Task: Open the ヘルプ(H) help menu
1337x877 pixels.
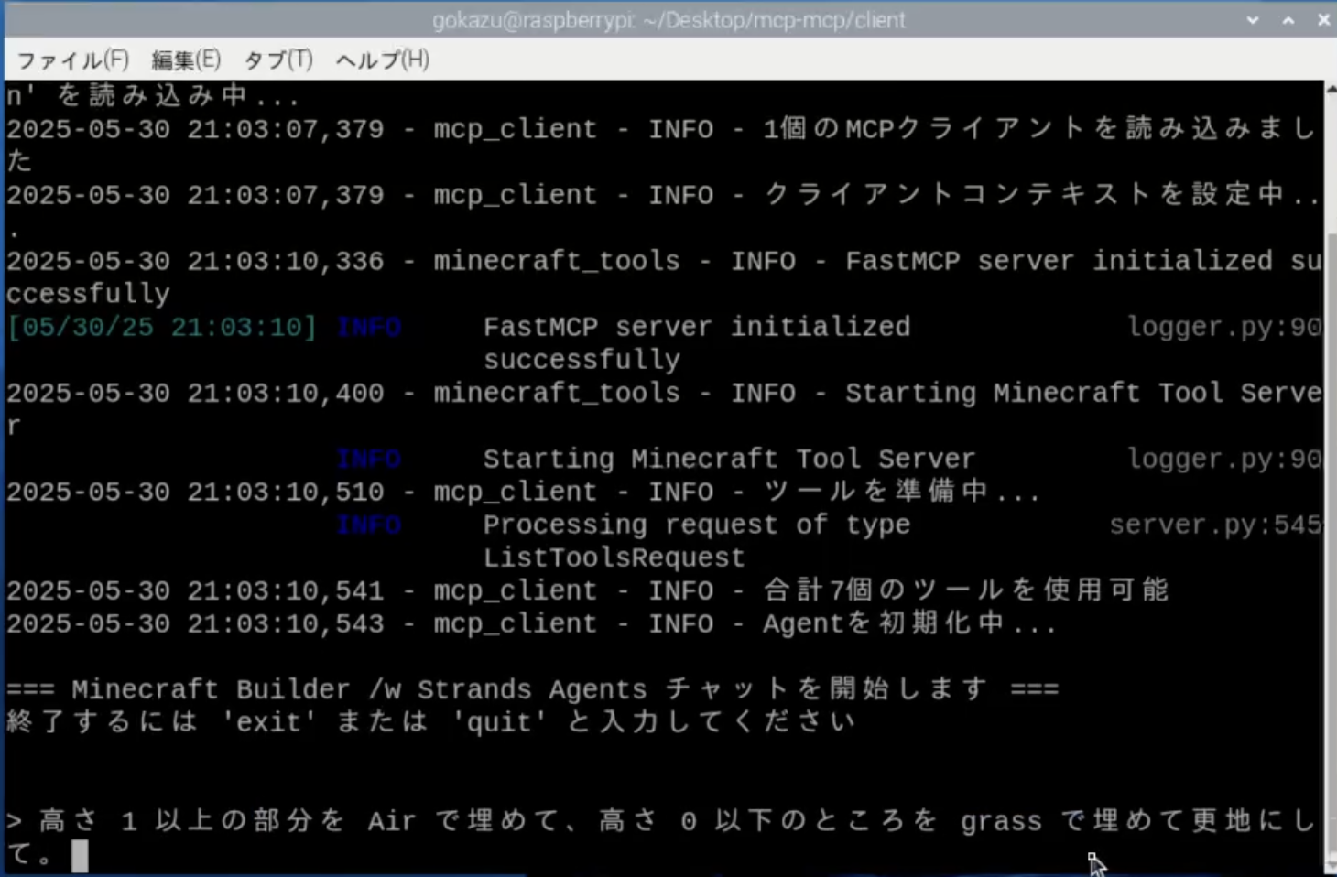Action: pos(382,60)
